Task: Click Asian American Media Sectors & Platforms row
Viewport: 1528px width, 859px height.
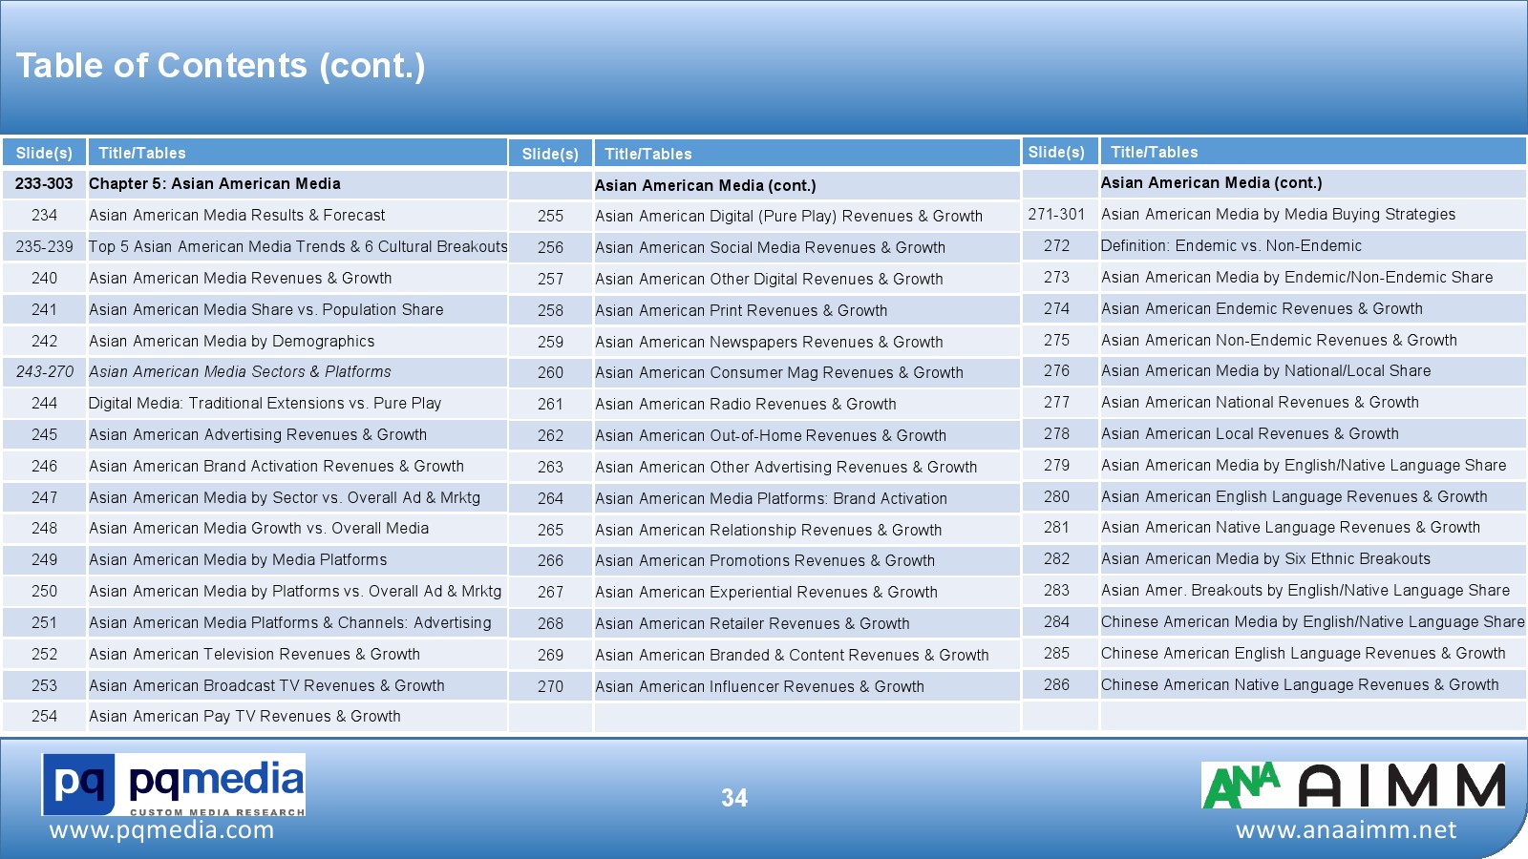Action: click(x=240, y=372)
